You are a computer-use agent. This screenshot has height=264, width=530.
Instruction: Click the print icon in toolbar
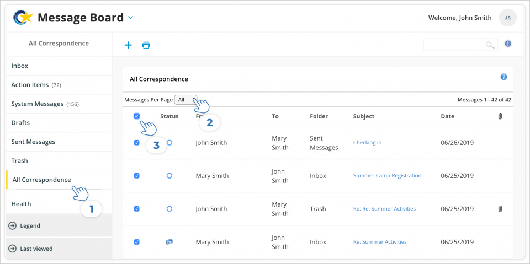click(146, 45)
